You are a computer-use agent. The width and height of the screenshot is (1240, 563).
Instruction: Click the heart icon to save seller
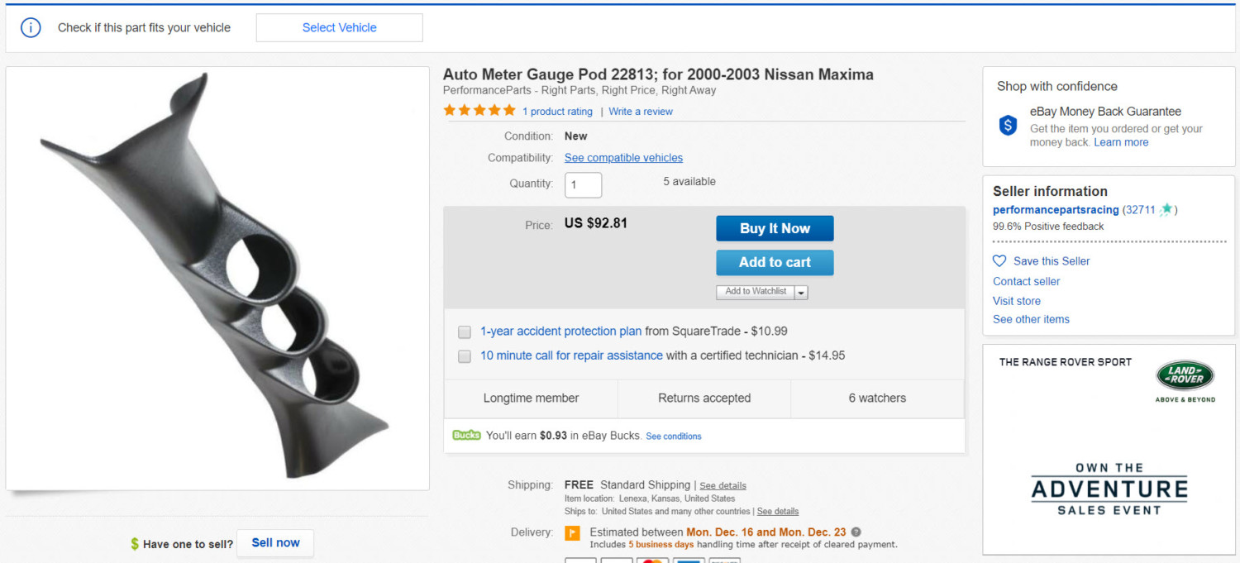pos(999,261)
